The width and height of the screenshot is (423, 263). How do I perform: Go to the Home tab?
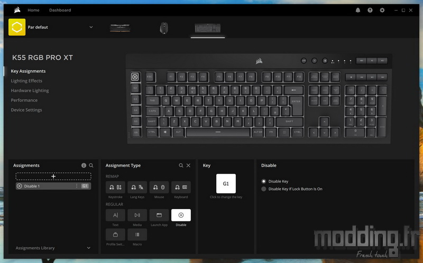click(x=33, y=10)
